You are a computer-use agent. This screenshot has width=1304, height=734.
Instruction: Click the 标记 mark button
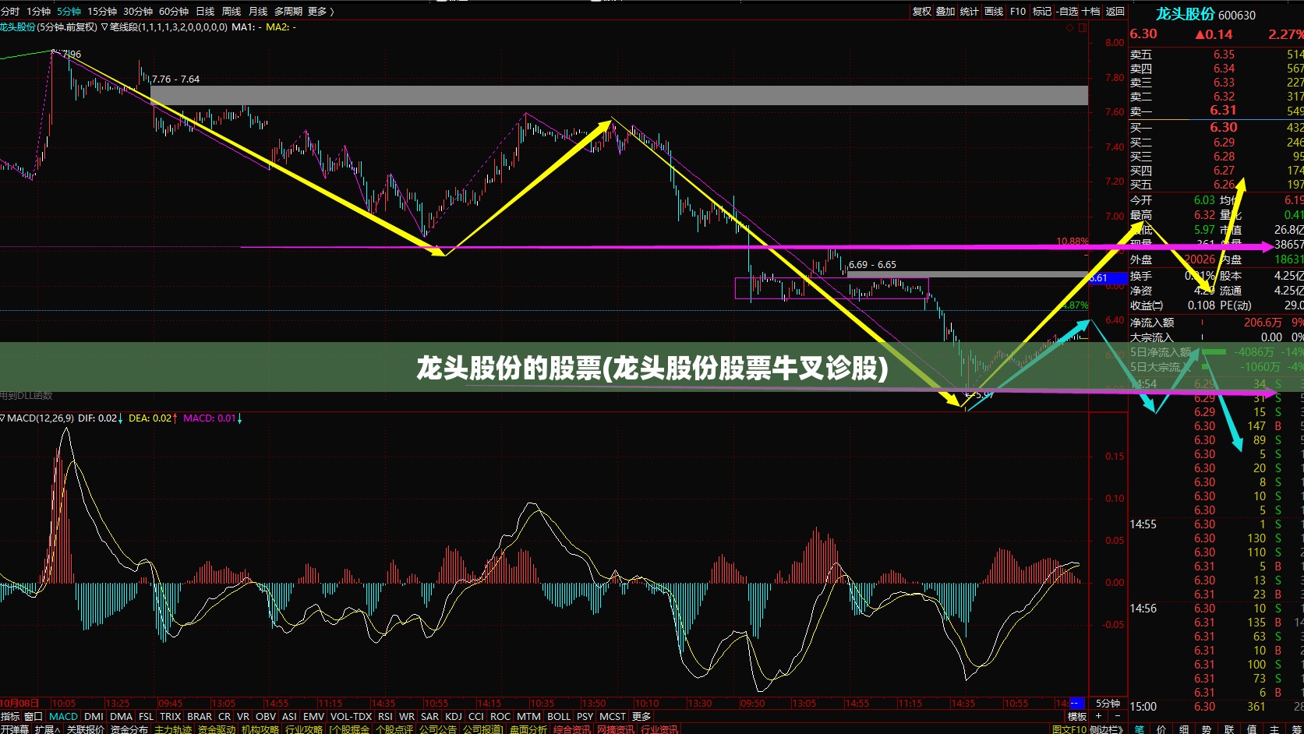(x=1042, y=12)
